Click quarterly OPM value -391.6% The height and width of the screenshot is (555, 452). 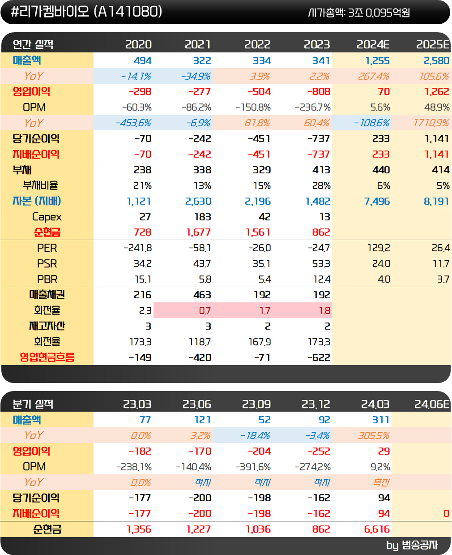pos(253,467)
